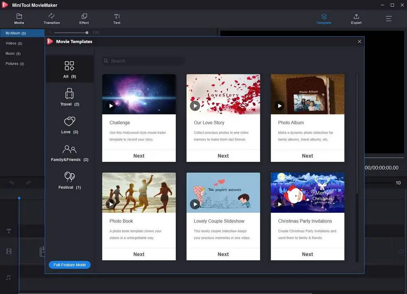
Task: Click the text track T icon
Action: (9, 231)
